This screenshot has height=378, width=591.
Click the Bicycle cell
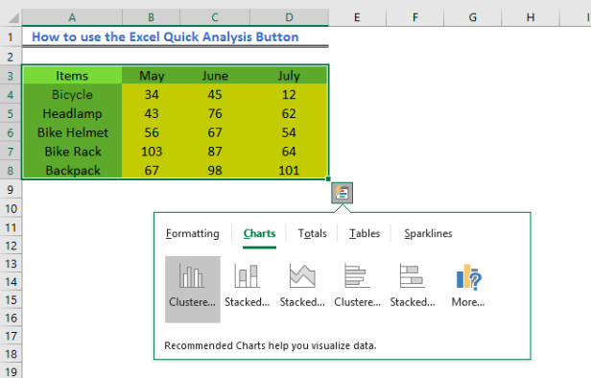[72, 95]
